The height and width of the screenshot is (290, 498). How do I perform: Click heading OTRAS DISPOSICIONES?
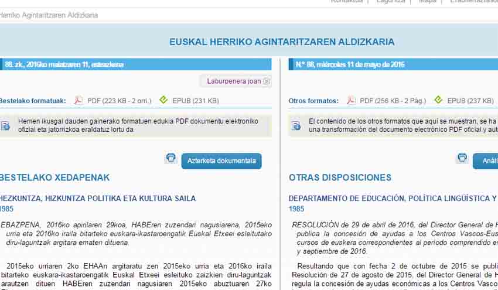coord(340,178)
